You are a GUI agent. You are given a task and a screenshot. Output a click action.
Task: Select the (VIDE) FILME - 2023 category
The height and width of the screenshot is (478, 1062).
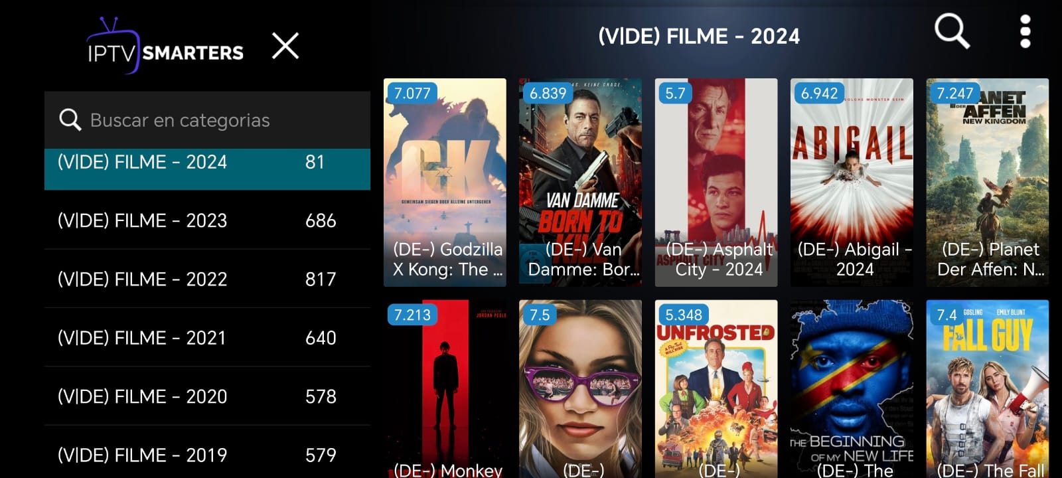pos(207,220)
